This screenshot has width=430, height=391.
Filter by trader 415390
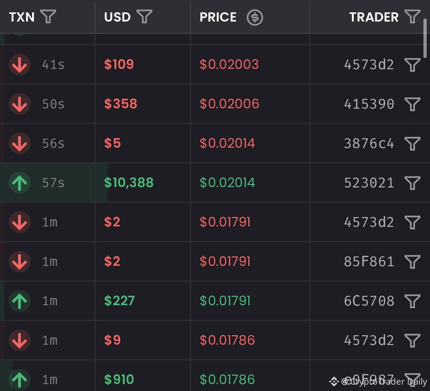412,104
